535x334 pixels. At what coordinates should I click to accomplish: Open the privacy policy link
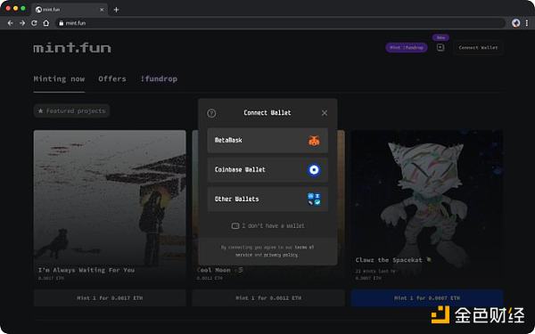[x=281, y=255]
